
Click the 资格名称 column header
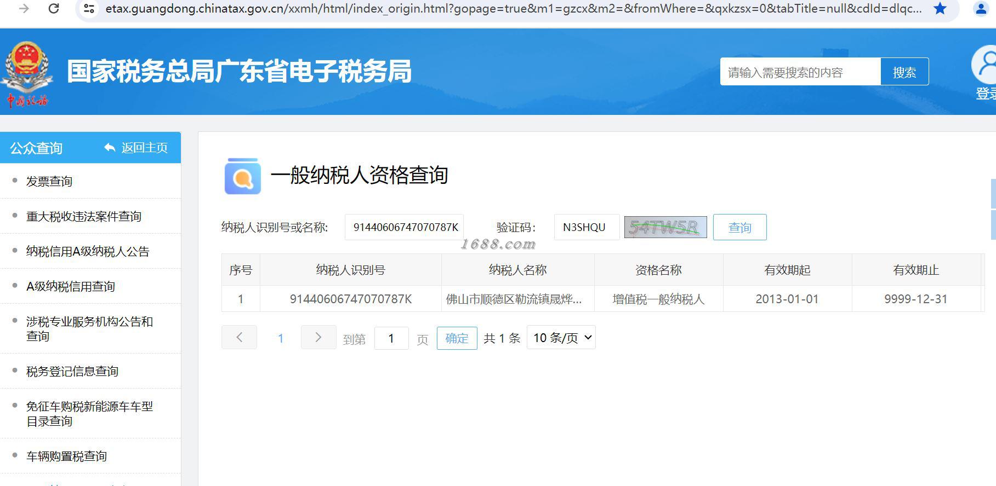coord(659,270)
